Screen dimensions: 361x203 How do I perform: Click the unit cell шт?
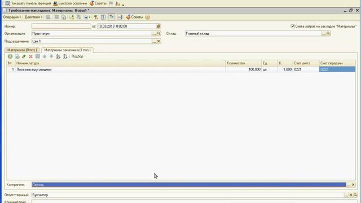pyautogui.click(x=270, y=69)
